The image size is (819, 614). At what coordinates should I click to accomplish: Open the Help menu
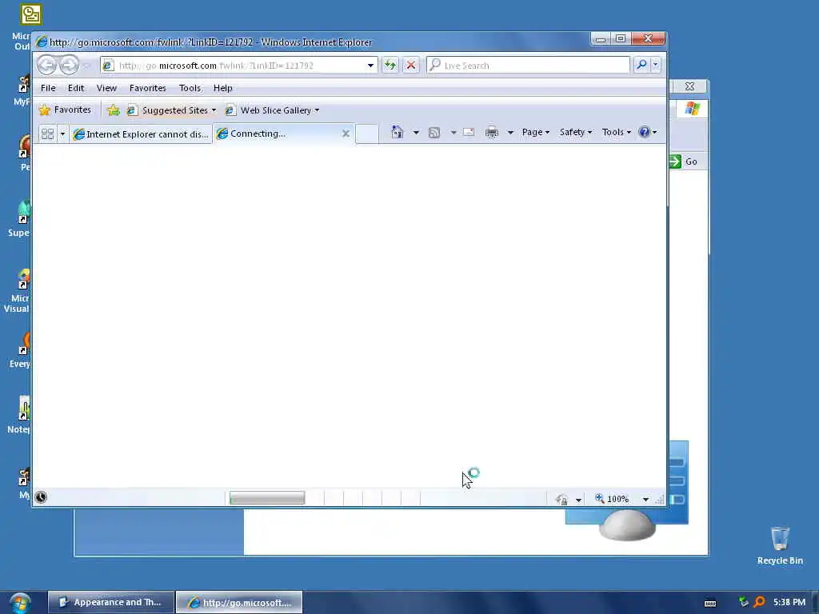pyautogui.click(x=222, y=88)
